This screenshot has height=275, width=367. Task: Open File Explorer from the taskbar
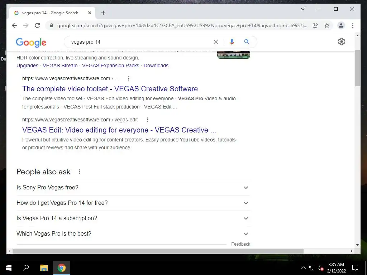44,268
